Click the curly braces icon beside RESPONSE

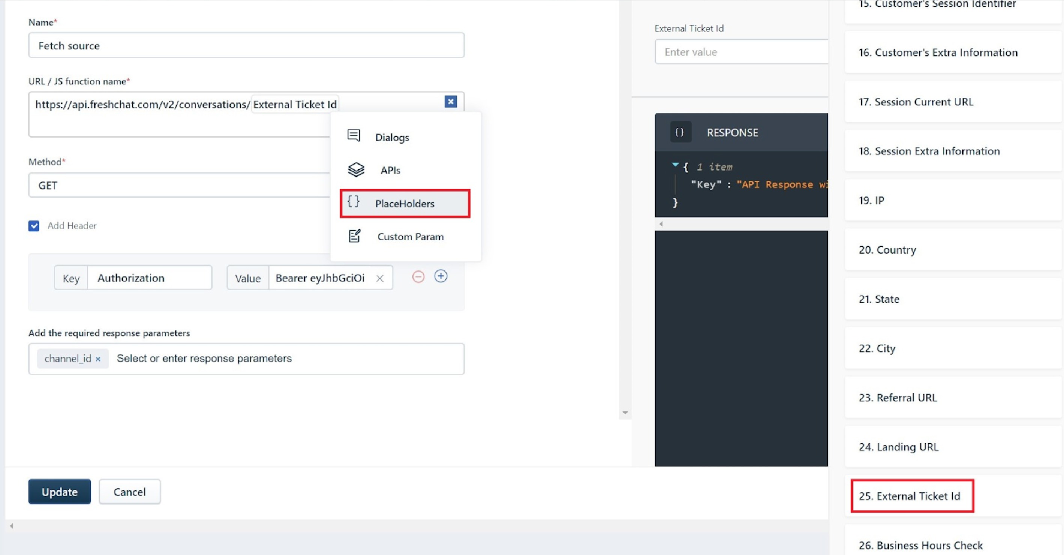click(680, 132)
